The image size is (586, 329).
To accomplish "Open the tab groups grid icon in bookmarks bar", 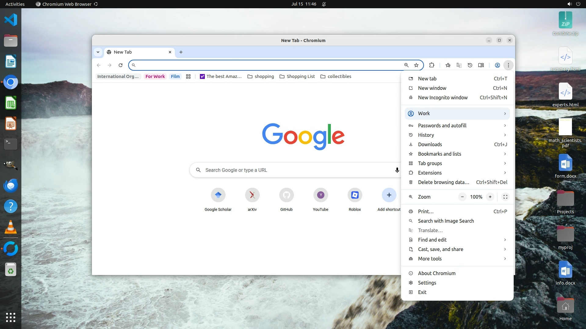I will coord(188,76).
